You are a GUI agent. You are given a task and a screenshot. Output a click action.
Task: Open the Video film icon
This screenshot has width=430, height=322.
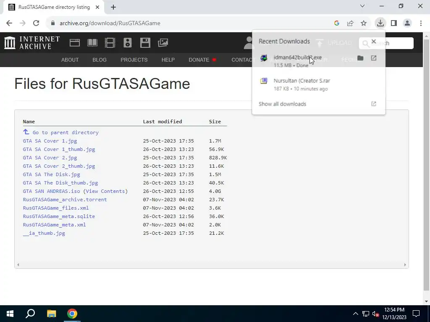[x=110, y=43]
